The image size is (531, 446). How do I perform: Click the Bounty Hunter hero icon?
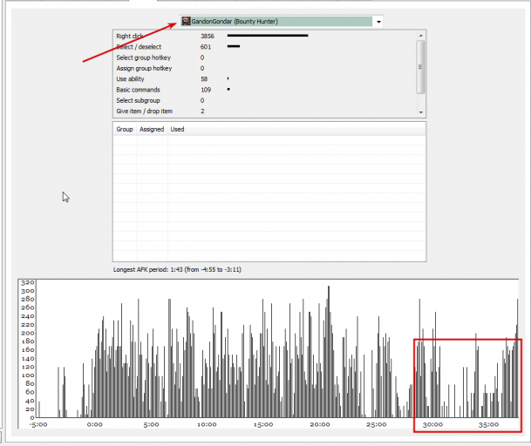point(186,21)
